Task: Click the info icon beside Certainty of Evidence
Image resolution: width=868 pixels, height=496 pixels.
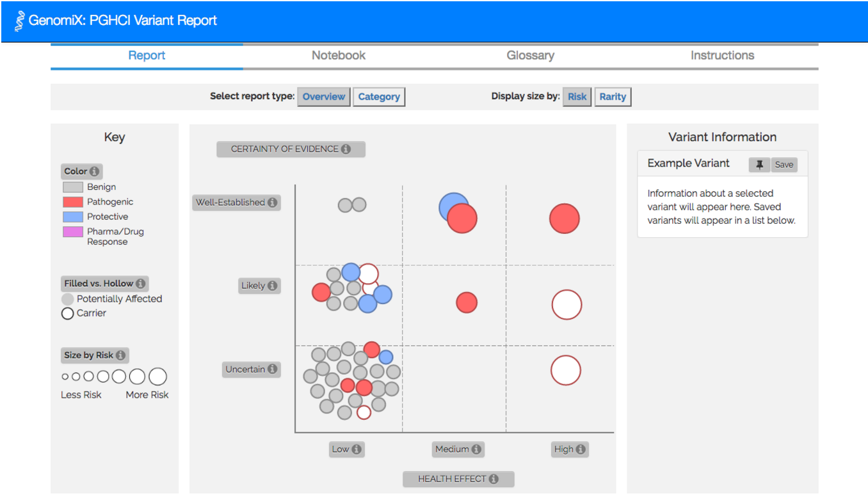Action: pos(346,149)
